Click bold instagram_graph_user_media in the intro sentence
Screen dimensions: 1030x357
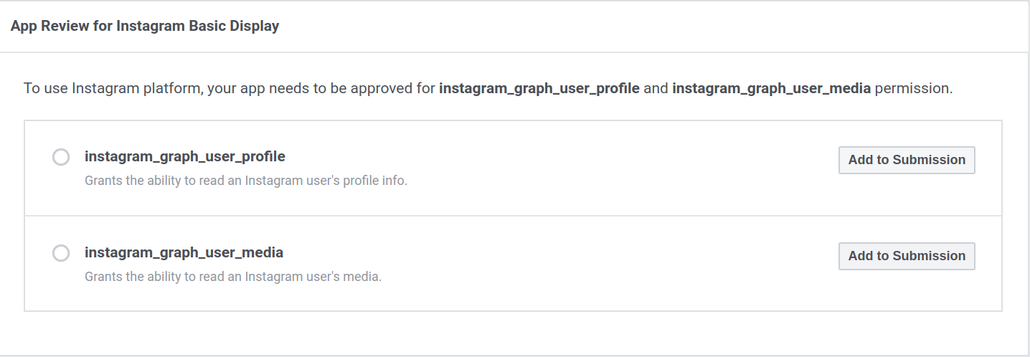(x=771, y=90)
